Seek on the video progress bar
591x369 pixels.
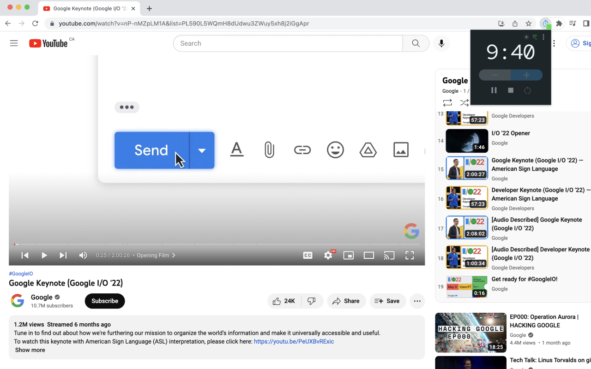point(217,244)
